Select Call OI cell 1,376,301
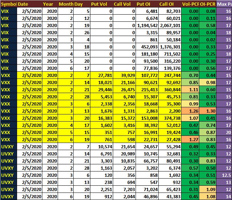The height and width of the screenshot is (200, 232). 170,47
